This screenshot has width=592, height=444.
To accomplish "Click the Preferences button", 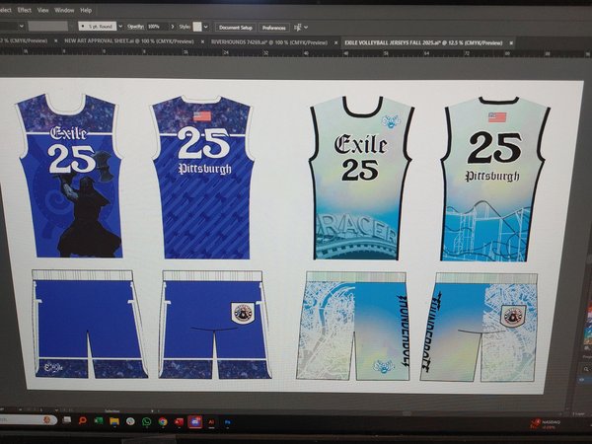I will tap(273, 28).
